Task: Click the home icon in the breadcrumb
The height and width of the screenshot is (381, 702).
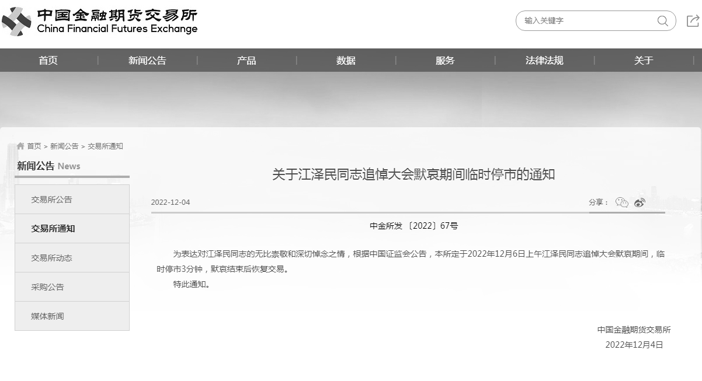Action: 20,146
